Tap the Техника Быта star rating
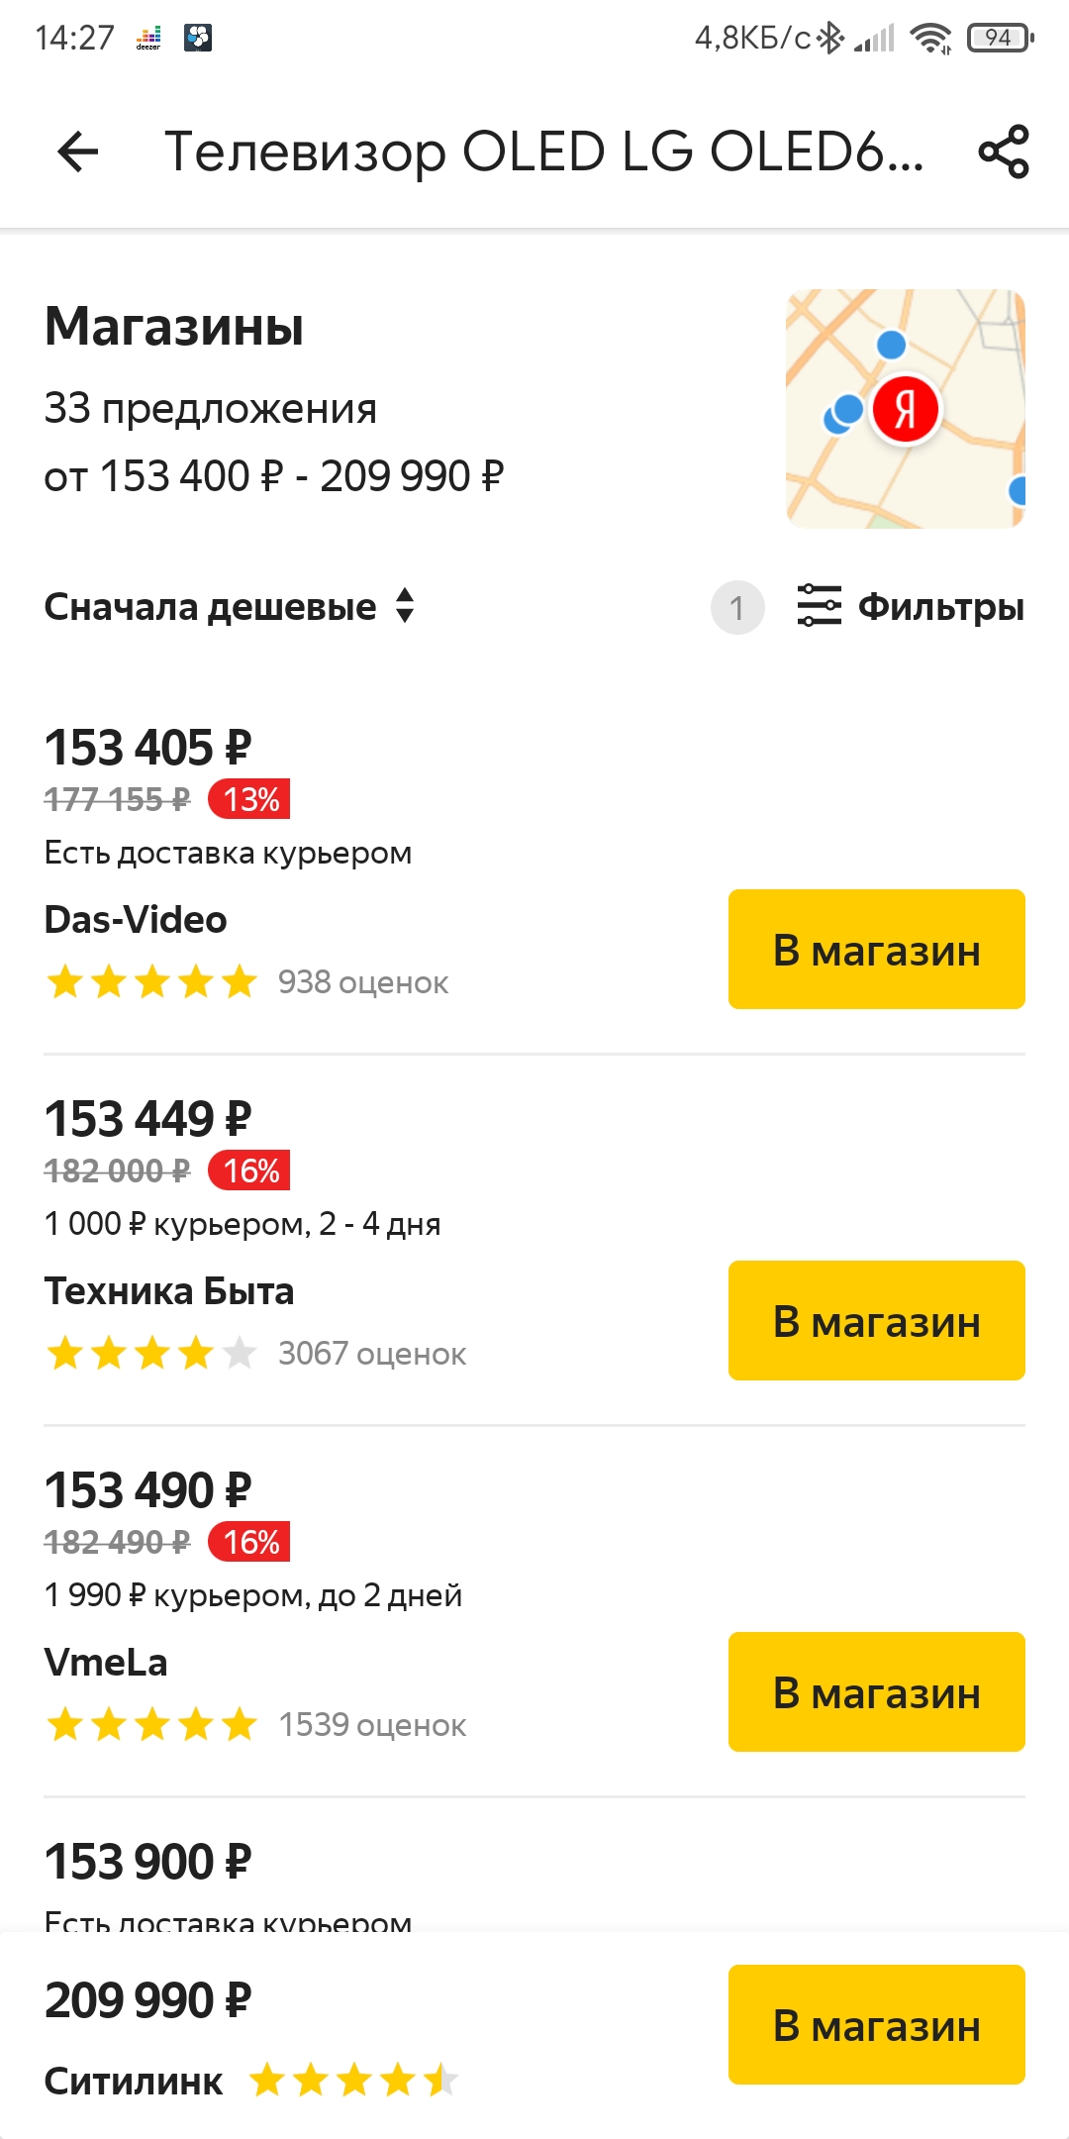The image size is (1069, 2139). [151, 1353]
